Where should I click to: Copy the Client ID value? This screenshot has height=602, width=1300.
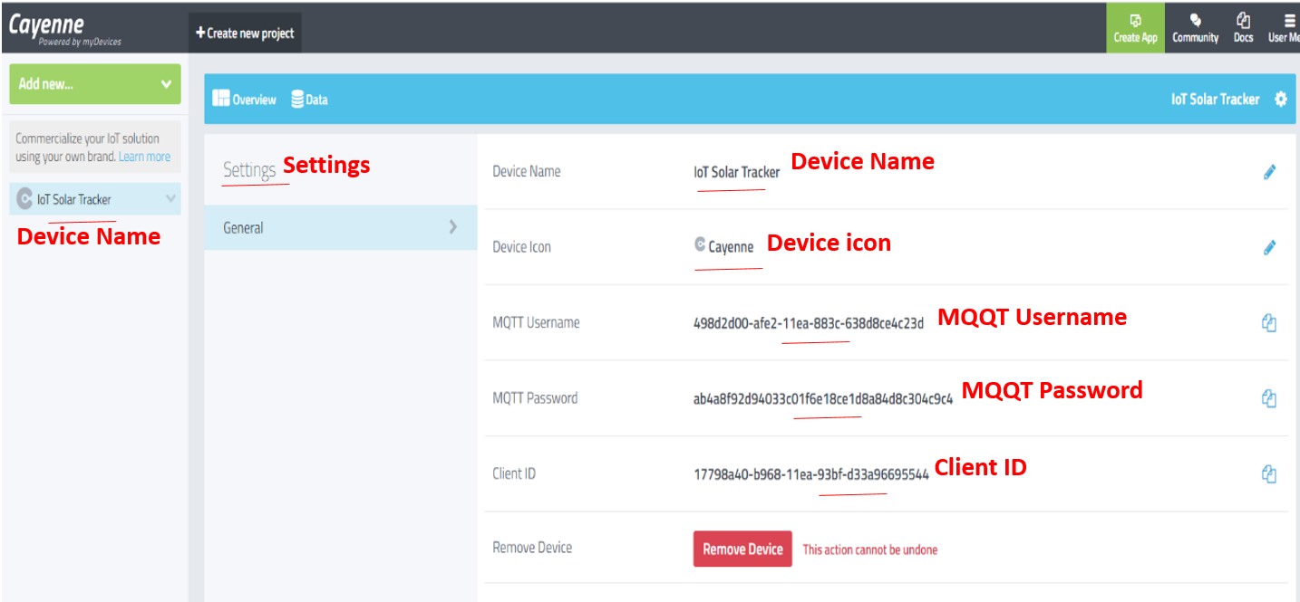1269,473
